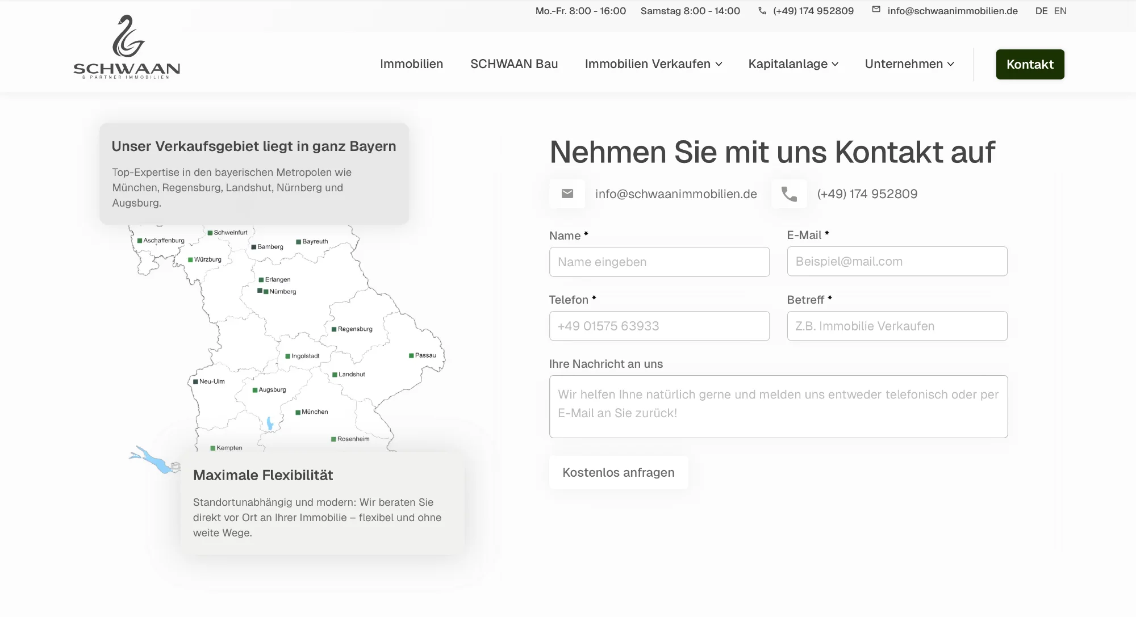Open the Immobilien navigation item
The image size is (1136, 617).
(x=412, y=64)
